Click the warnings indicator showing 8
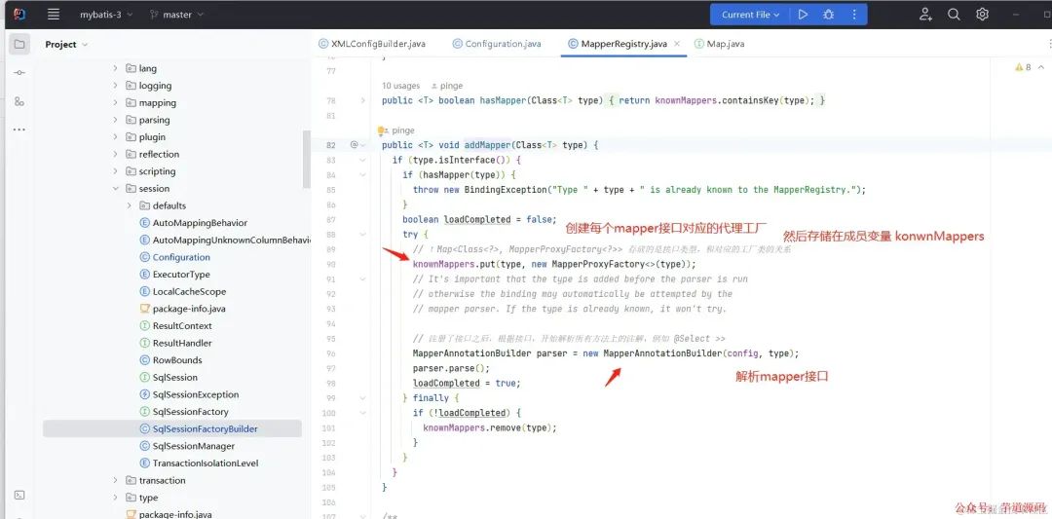The height and width of the screenshot is (519, 1052). 1024,67
